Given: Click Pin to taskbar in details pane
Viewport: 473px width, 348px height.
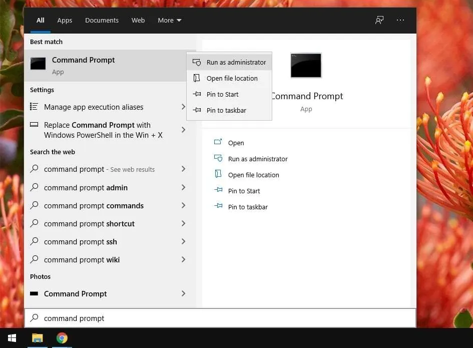Looking at the screenshot, I should 248,207.
